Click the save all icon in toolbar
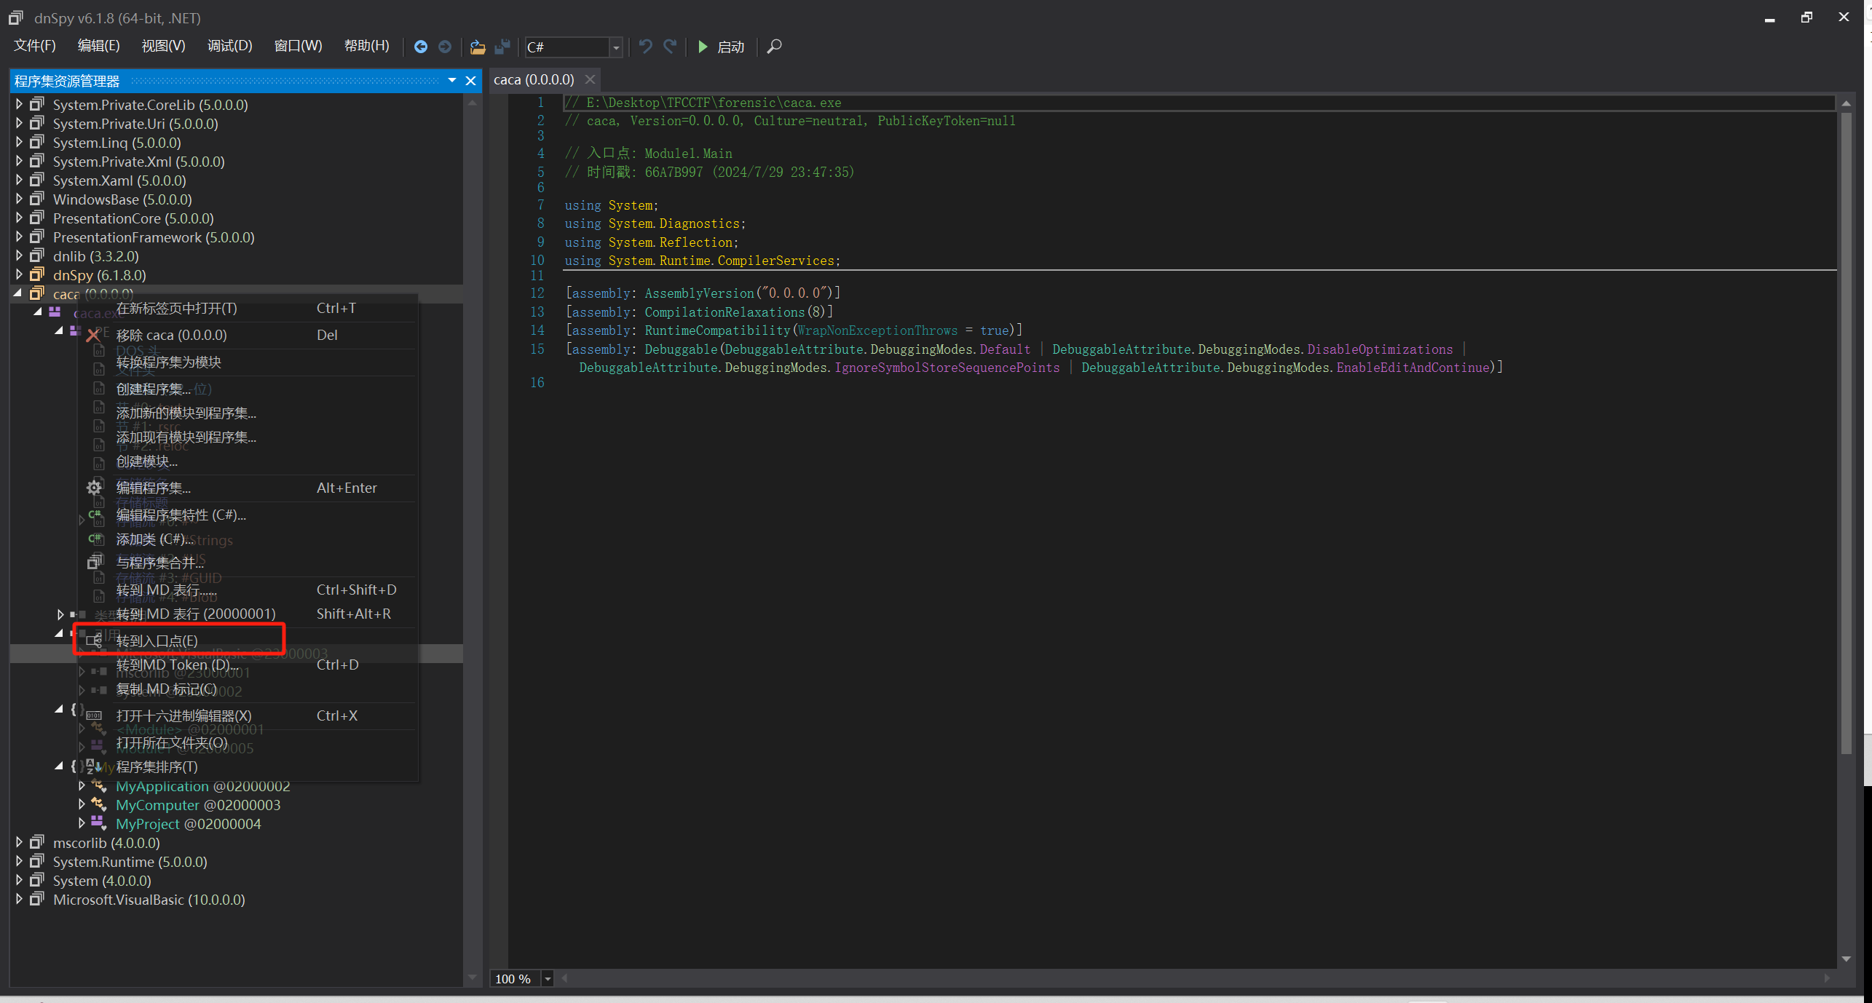1872x1003 pixels. pyautogui.click(x=502, y=47)
